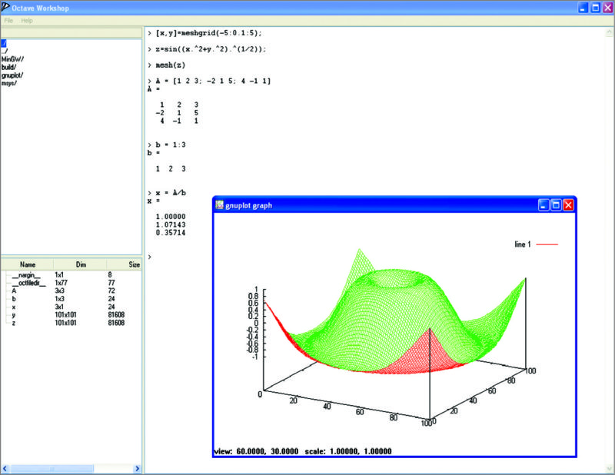615x475 pixels.
Task: Click right arrow of variable panel scrollbar
Action: pyautogui.click(x=137, y=468)
